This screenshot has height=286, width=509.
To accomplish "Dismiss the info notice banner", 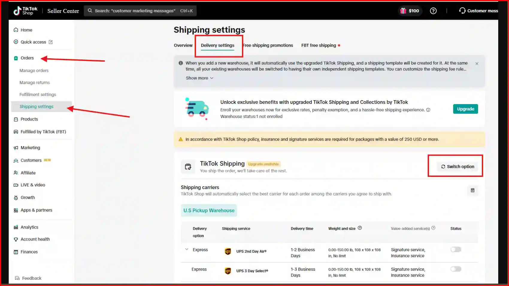I will tap(477, 63).
